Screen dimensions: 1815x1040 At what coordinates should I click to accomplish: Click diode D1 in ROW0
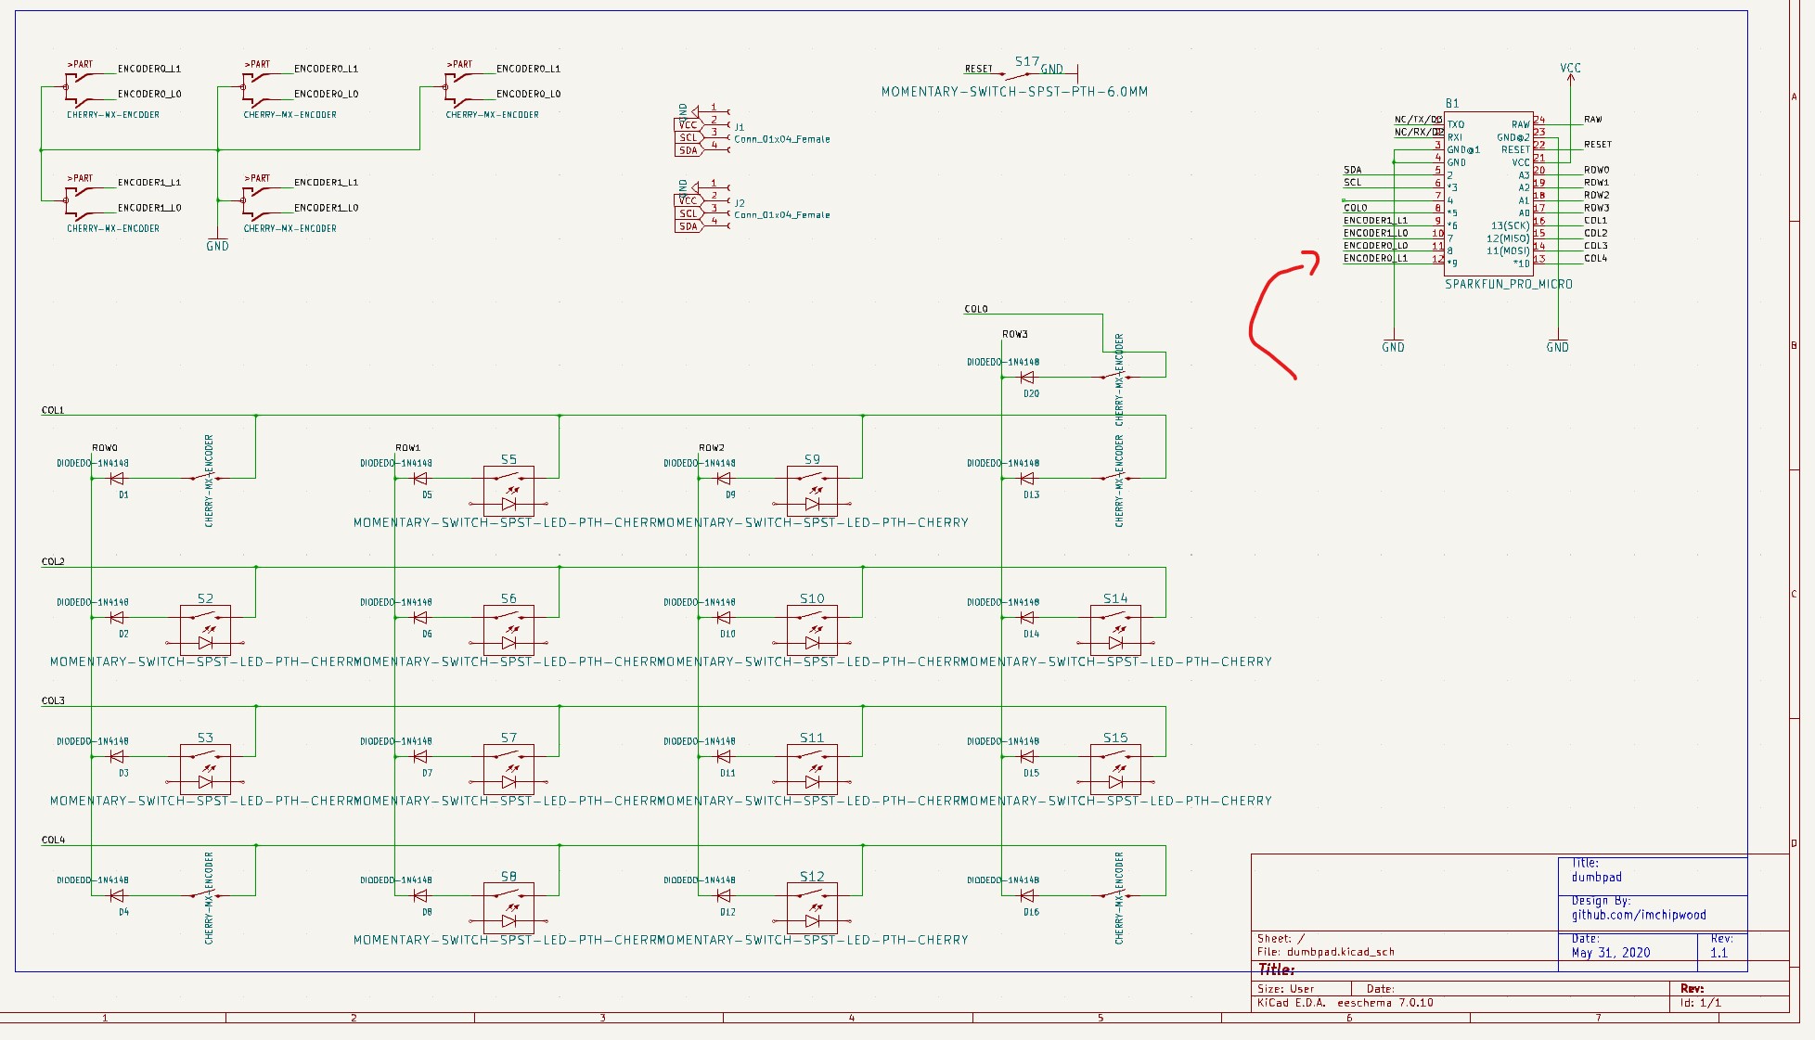point(117,479)
